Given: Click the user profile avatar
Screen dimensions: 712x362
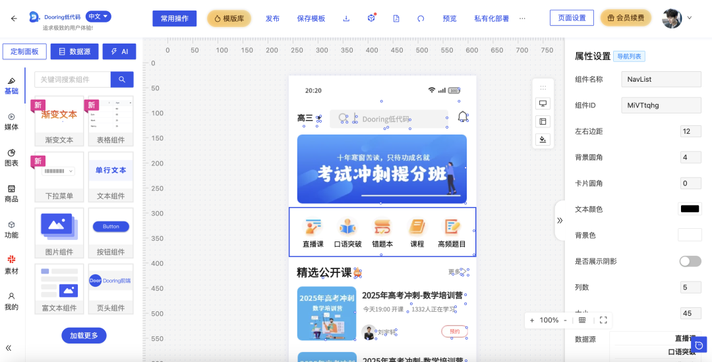Looking at the screenshot, I should click(x=672, y=18).
